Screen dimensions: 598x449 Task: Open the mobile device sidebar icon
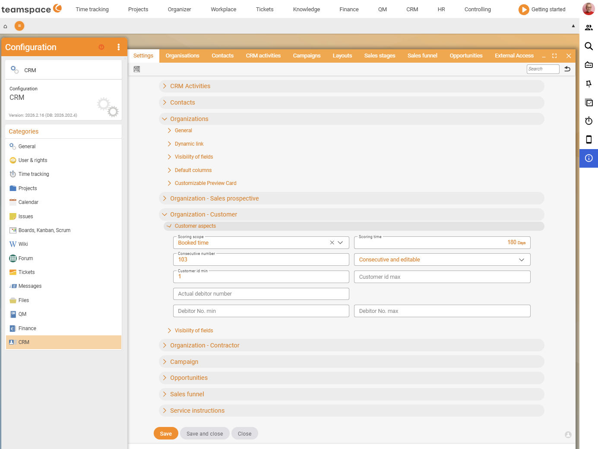[589, 140]
